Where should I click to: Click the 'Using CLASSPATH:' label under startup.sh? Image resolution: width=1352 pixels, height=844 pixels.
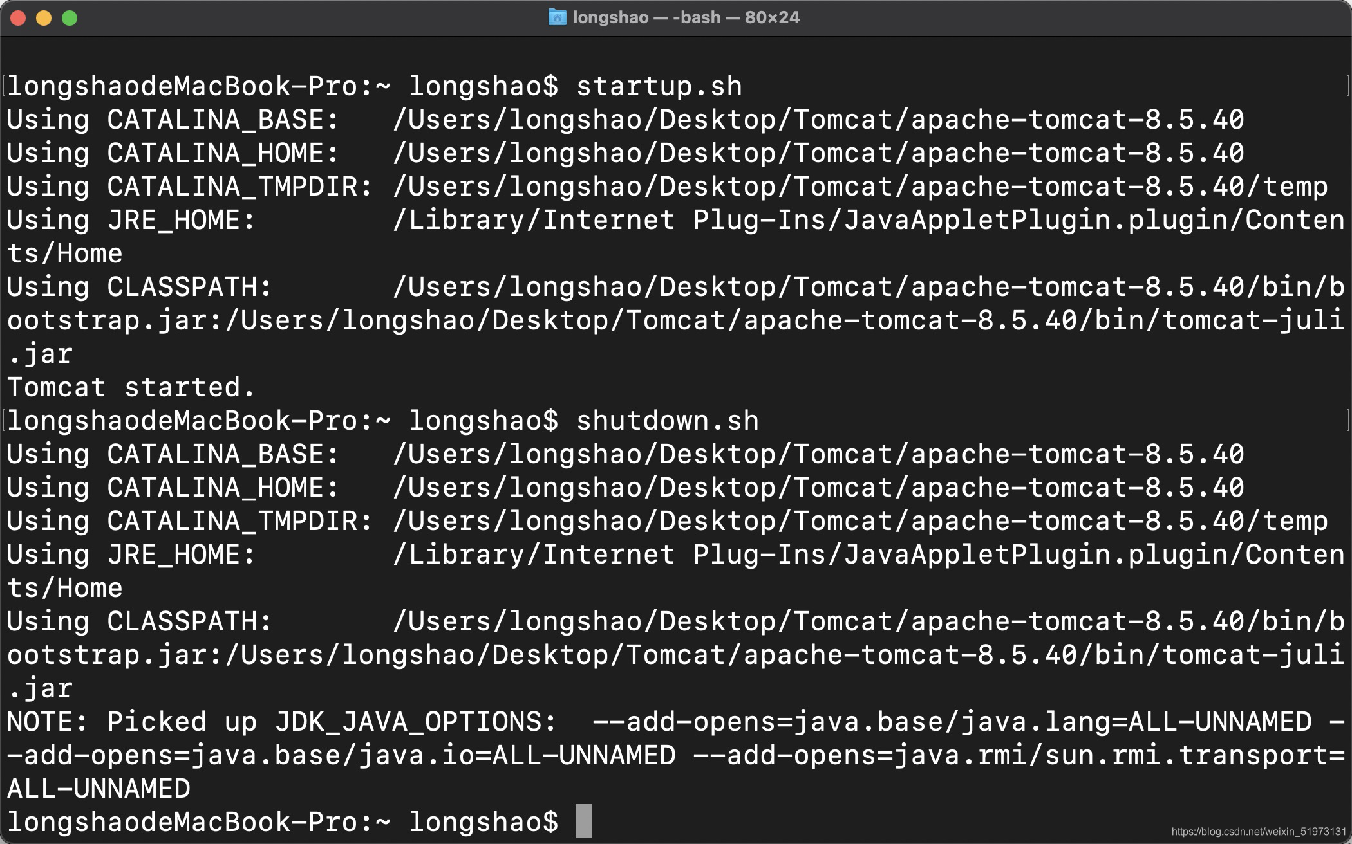pyautogui.click(x=140, y=288)
